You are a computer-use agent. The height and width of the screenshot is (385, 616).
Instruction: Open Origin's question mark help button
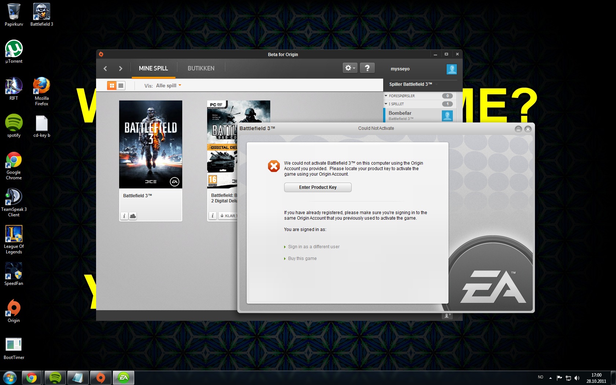tap(367, 68)
